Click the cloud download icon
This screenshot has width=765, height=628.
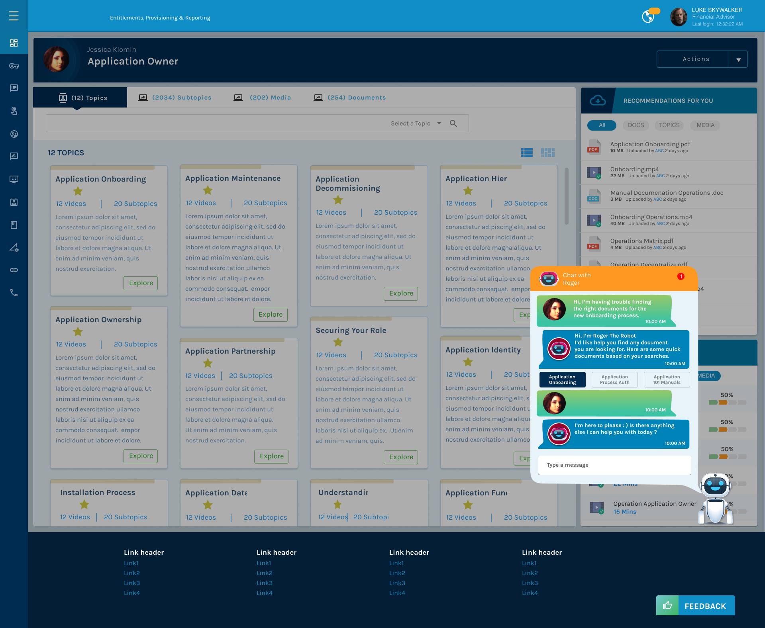pos(598,100)
